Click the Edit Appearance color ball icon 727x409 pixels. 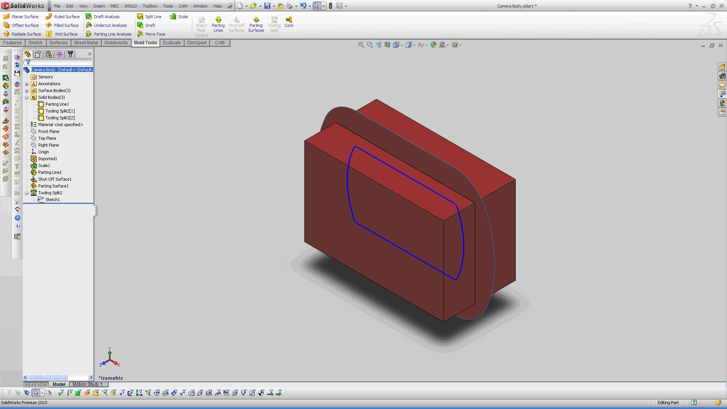point(434,45)
